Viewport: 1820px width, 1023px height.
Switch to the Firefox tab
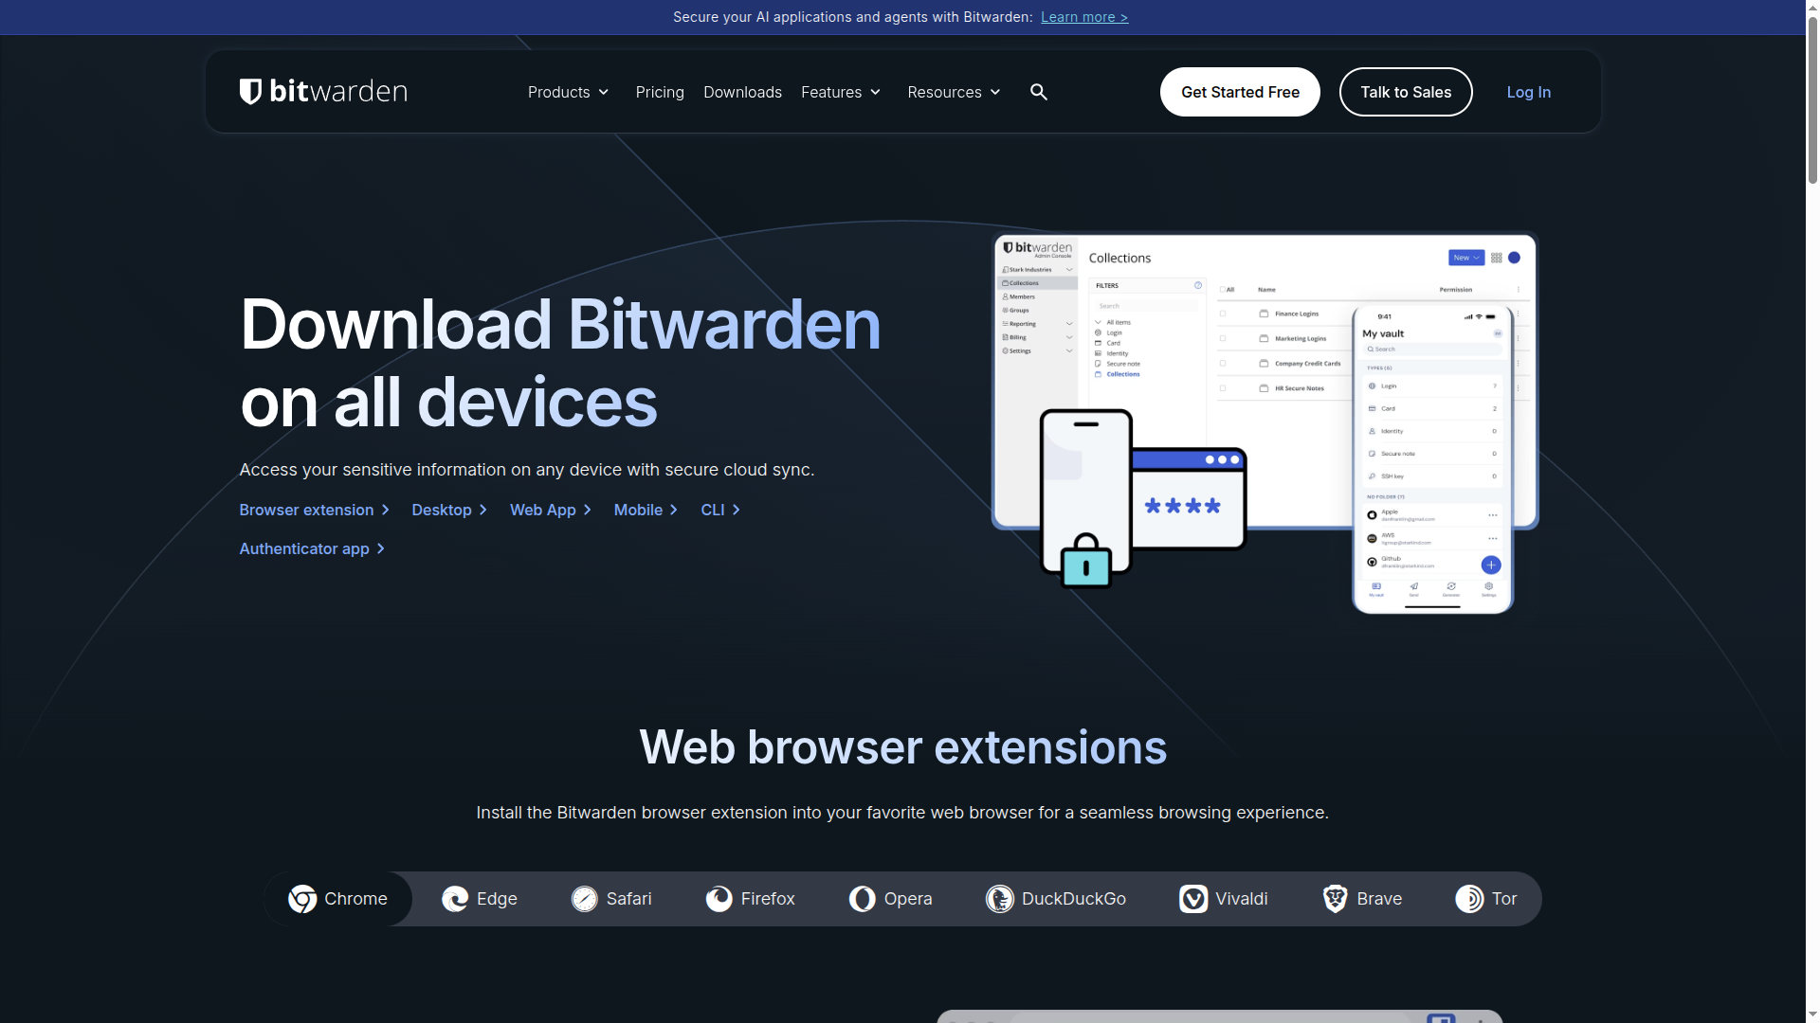[751, 899]
